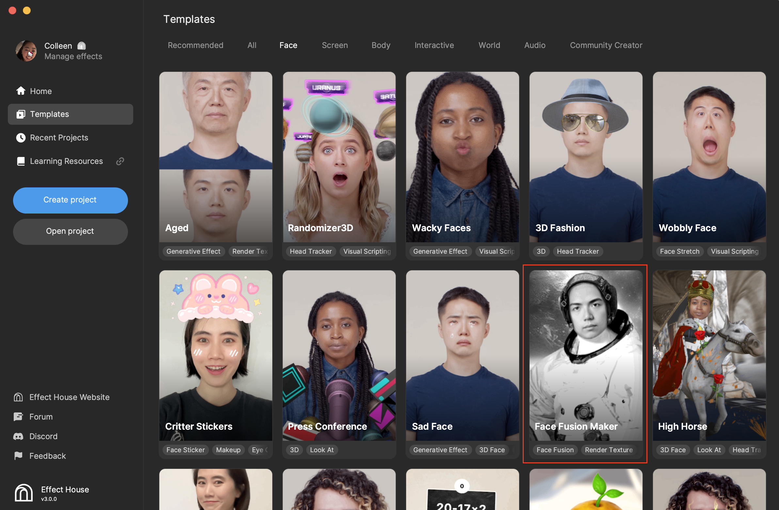Click Open project button

coord(70,231)
